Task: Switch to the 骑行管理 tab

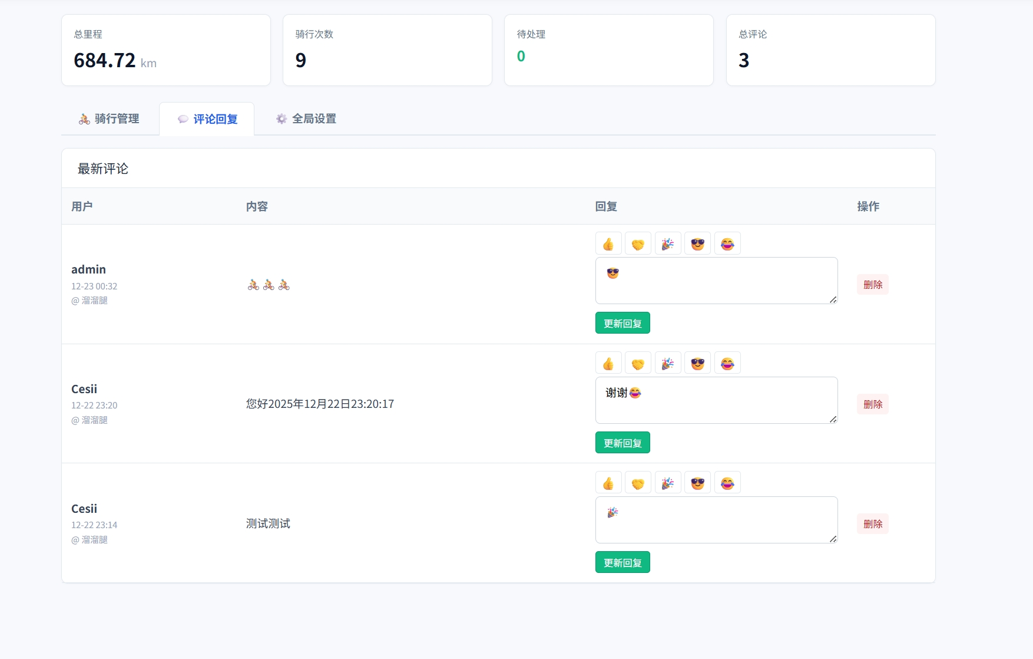Action: (x=110, y=119)
